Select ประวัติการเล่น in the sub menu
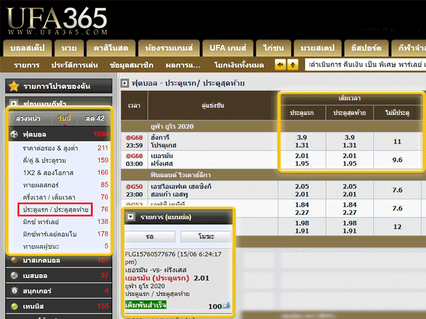The width and height of the screenshot is (426, 319). (75, 65)
